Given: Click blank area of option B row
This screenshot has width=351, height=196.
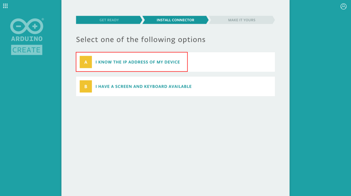Looking at the screenshot, I should pos(233,87).
